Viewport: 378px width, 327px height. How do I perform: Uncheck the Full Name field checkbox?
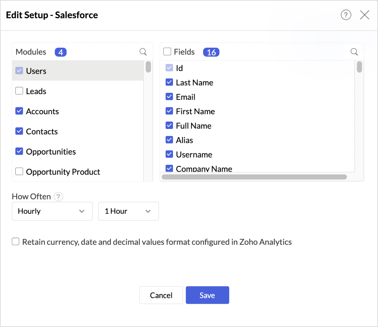click(x=169, y=125)
